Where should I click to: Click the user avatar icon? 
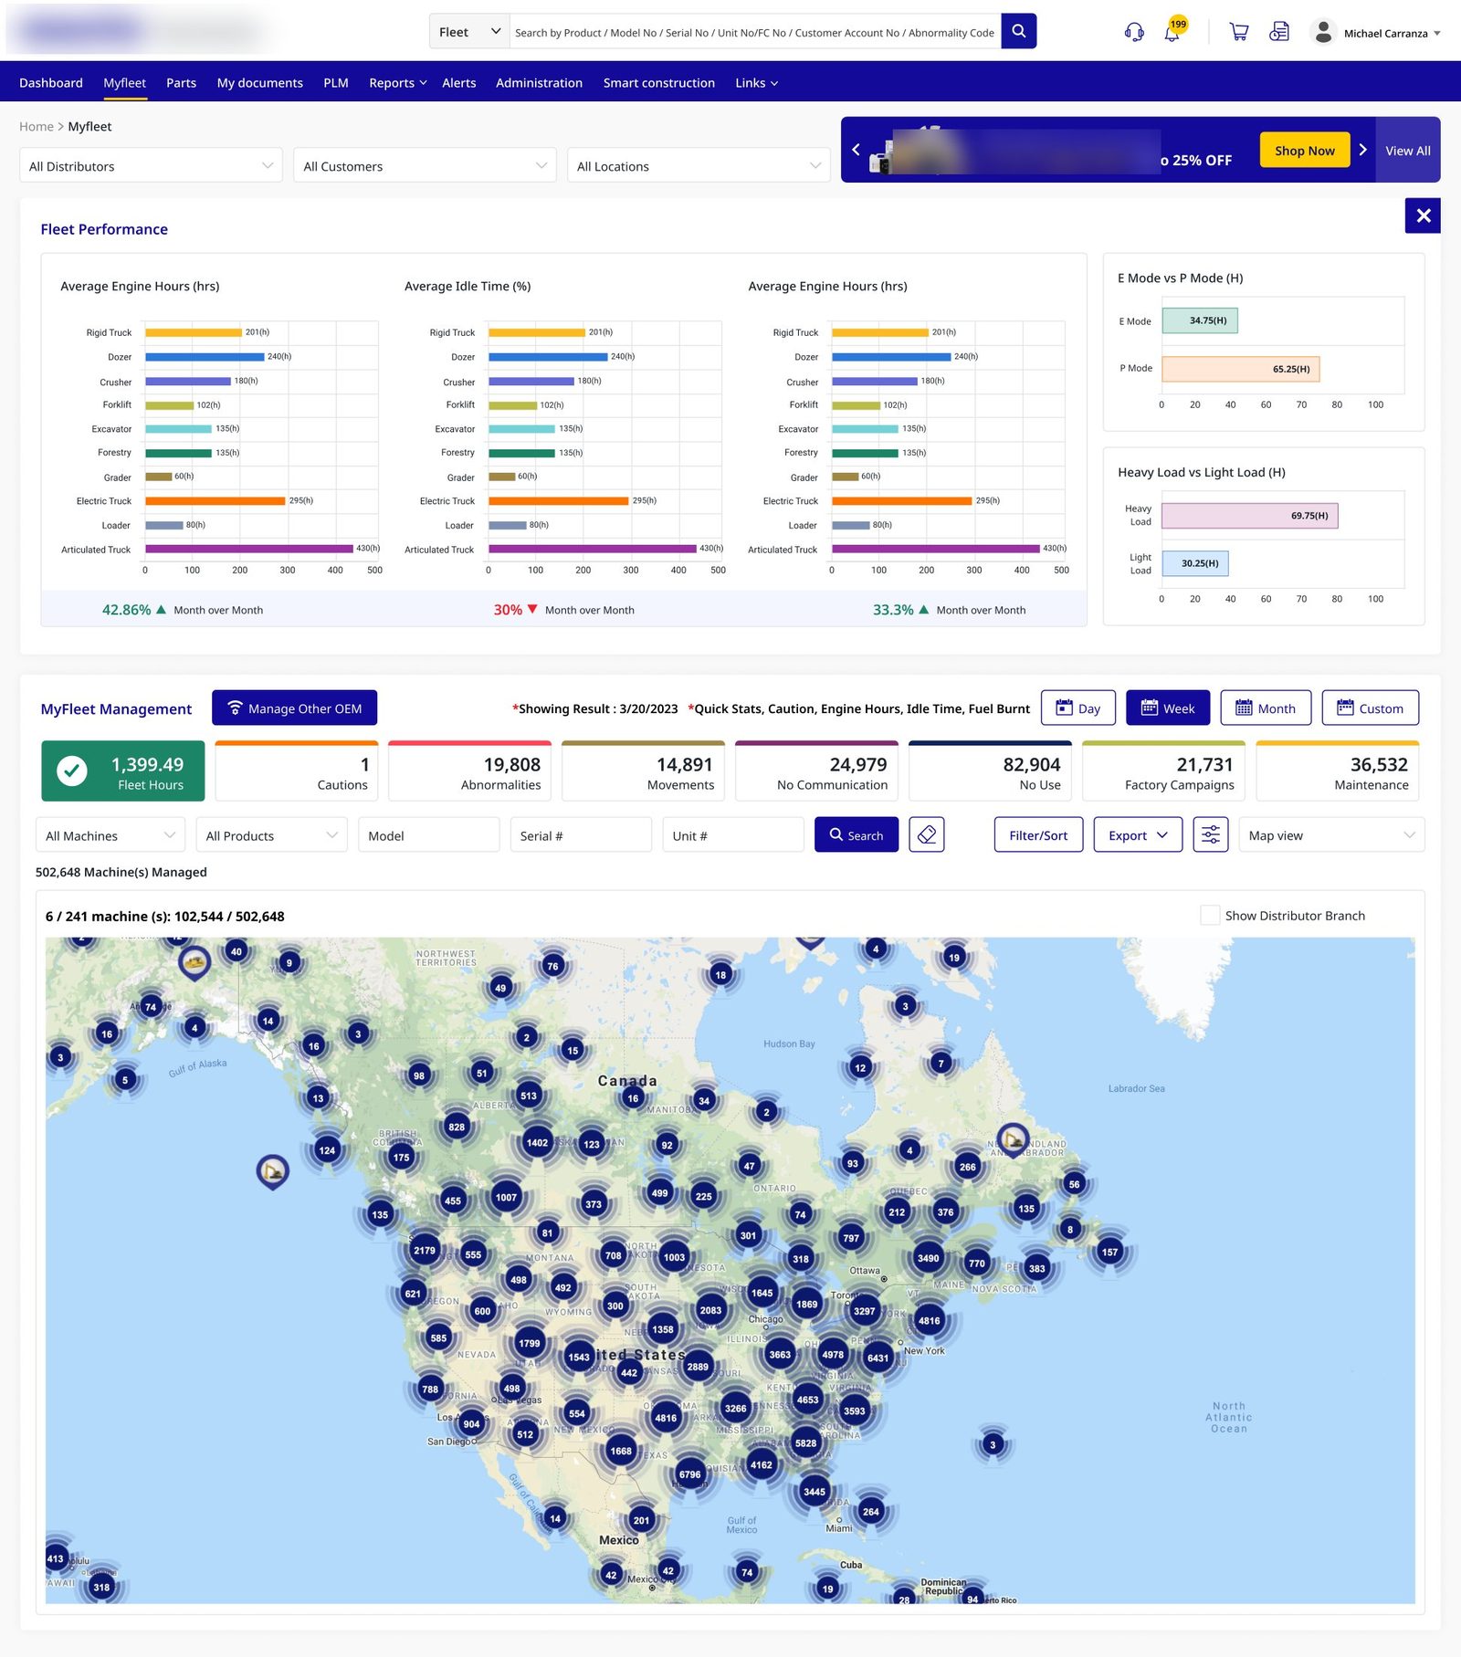tap(1322, 32)
